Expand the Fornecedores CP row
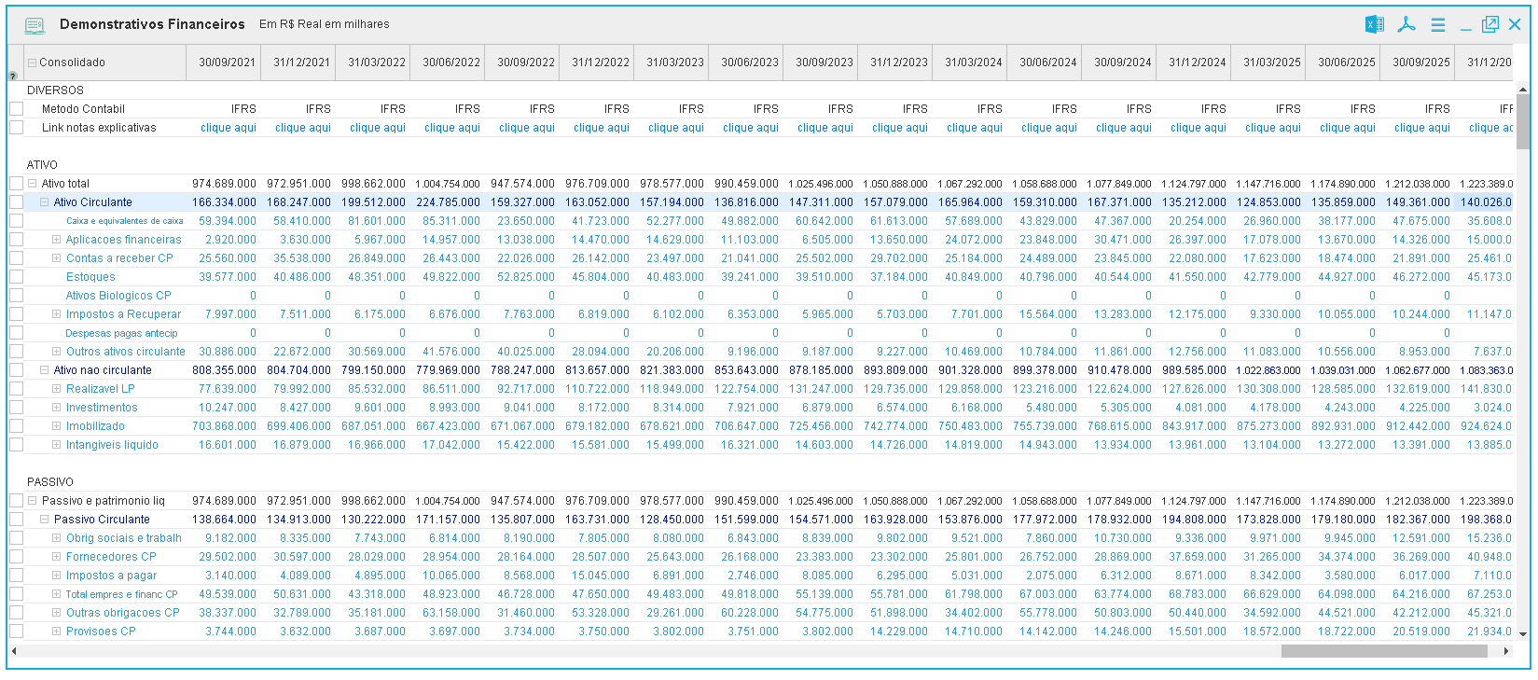 56,557
